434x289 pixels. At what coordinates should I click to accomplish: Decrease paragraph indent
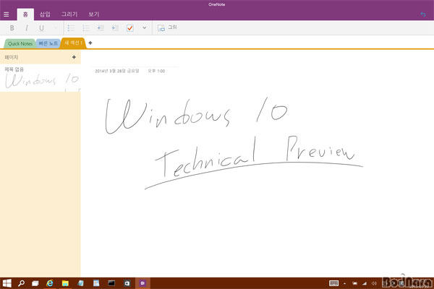(101, 28)
